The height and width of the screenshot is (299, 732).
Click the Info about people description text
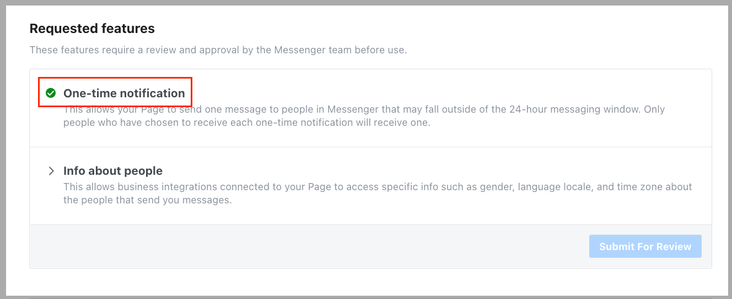[378, 193]
